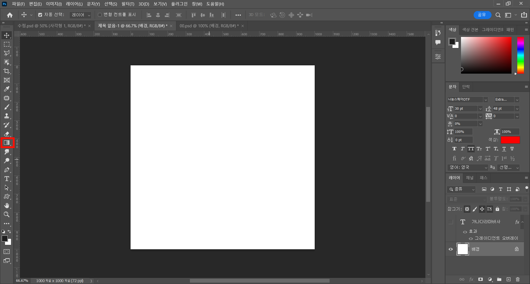Viewport: 530px width, 284px height.
Task: Click the 배경 layer thumbnail
Action: tap(463, 249)
